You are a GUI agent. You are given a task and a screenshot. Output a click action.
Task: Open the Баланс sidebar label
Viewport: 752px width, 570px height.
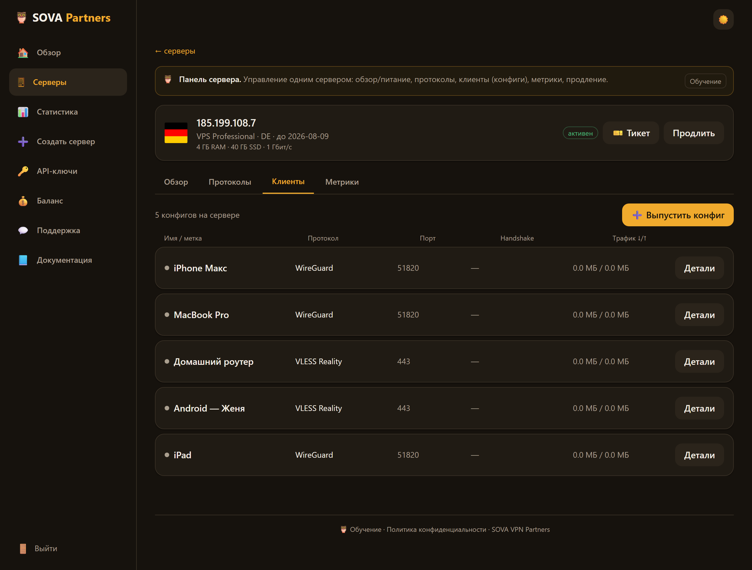click(x=50, y=201)
